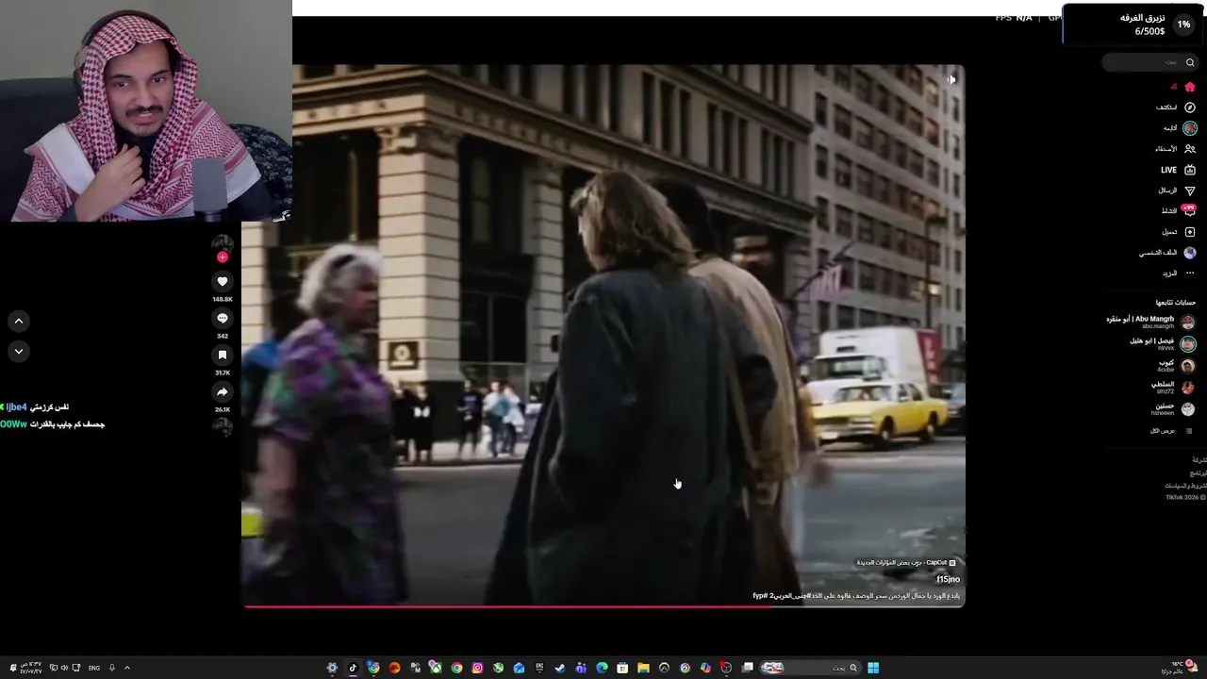Screen dimensions: 1207x679
Task: Click the 1% goal progress circle
Action: pos(1183,25)
